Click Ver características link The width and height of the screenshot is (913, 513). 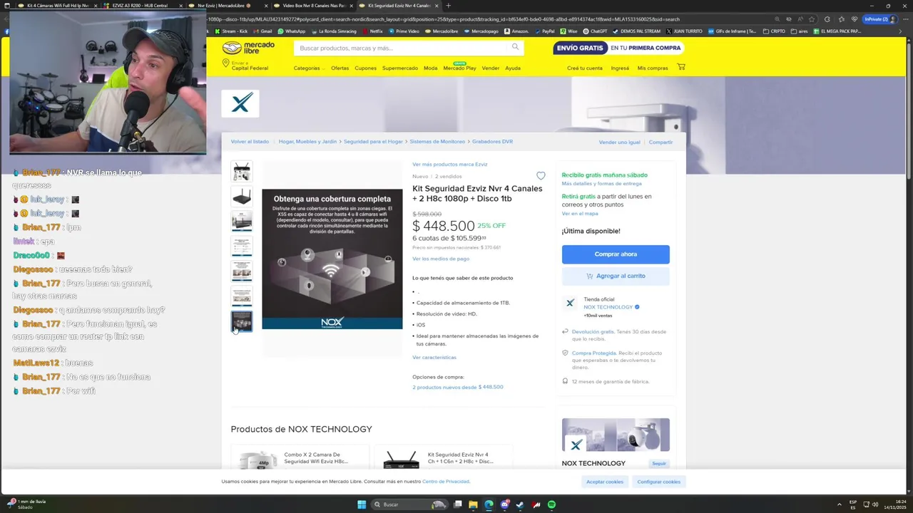(x=434, y=357)
